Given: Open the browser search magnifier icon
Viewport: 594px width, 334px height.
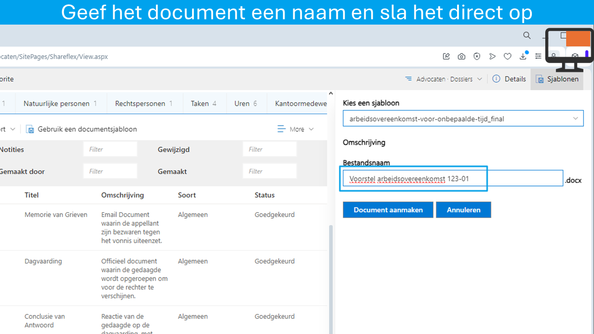Looking at the screenshot, I should point(527,35).
